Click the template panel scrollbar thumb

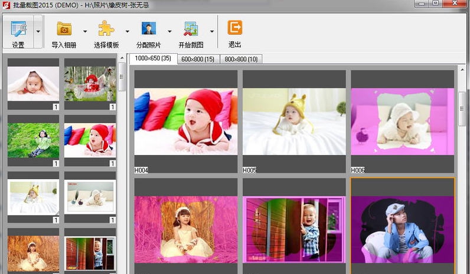tap(462, 109)
